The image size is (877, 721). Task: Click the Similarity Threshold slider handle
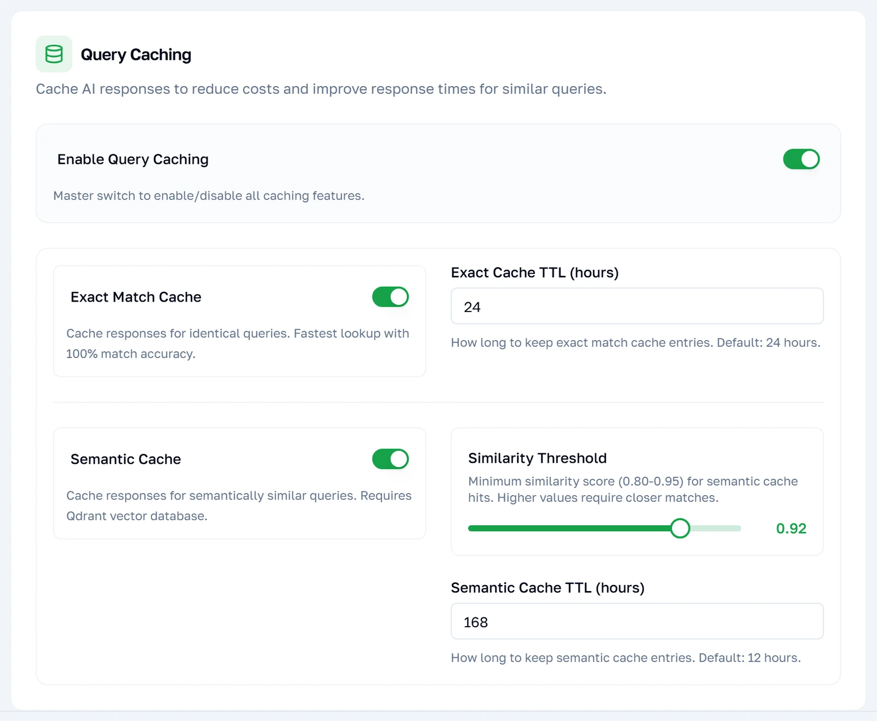click(680, 528)
